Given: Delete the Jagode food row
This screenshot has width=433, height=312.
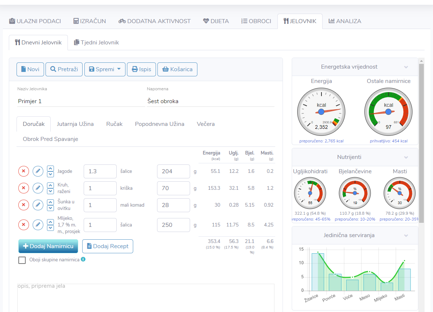Looking at the screenshot, I should [23, 171].
